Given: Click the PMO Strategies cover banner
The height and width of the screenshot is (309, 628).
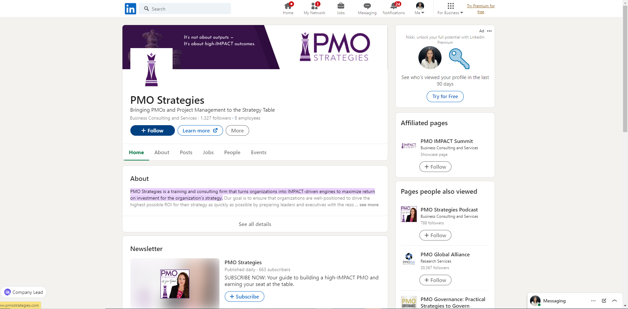Looking at the screenshot, I should click(255, 47).
